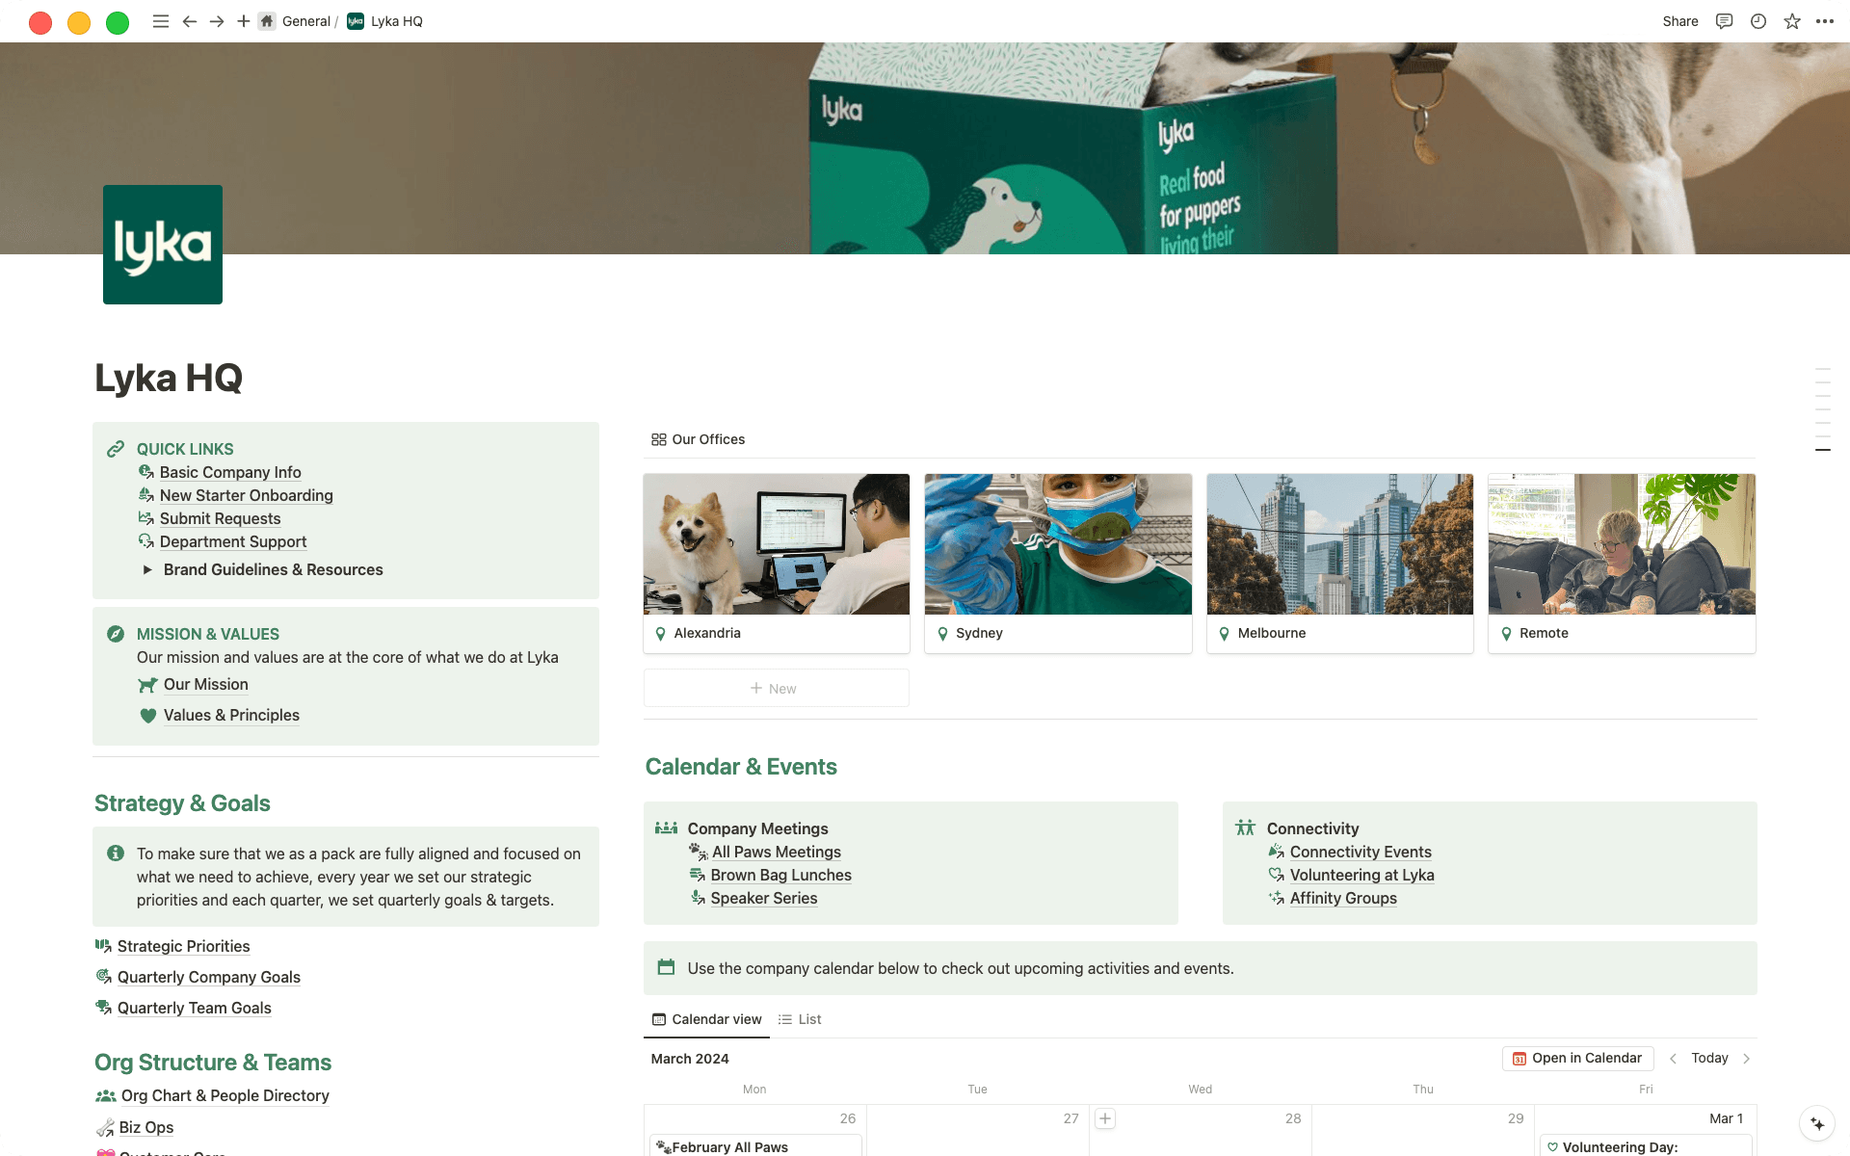1850x1156 pixels.
Task: Open the comments icon in top bar
Action: pos(1724,21)
